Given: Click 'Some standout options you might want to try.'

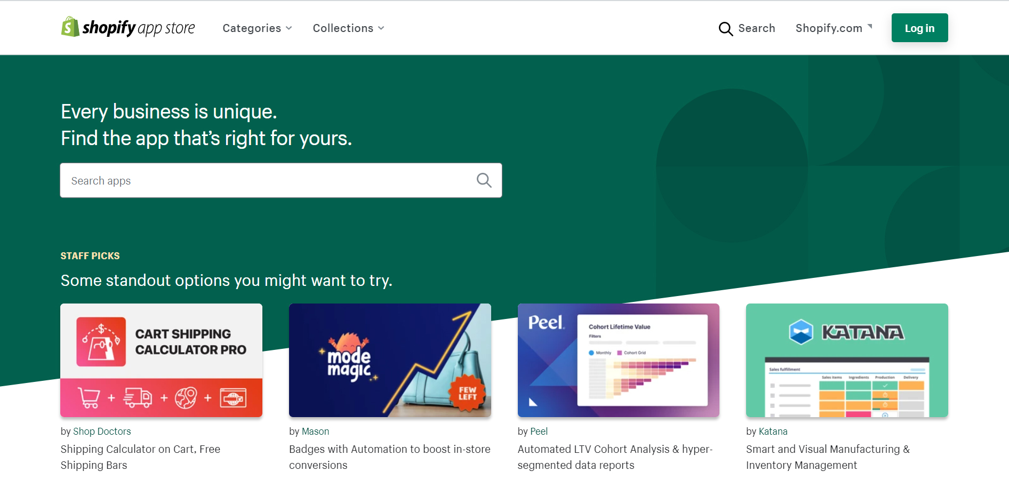Looking at the screenshot, I should pyautogui.click(x=226, y=281).
